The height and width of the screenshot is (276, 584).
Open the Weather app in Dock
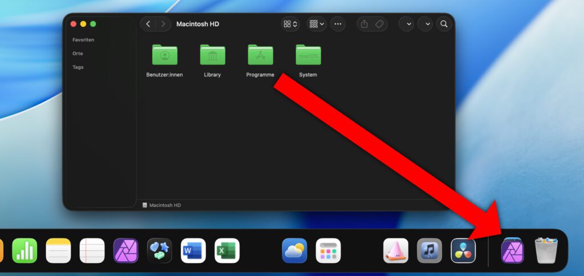[294, 250]
